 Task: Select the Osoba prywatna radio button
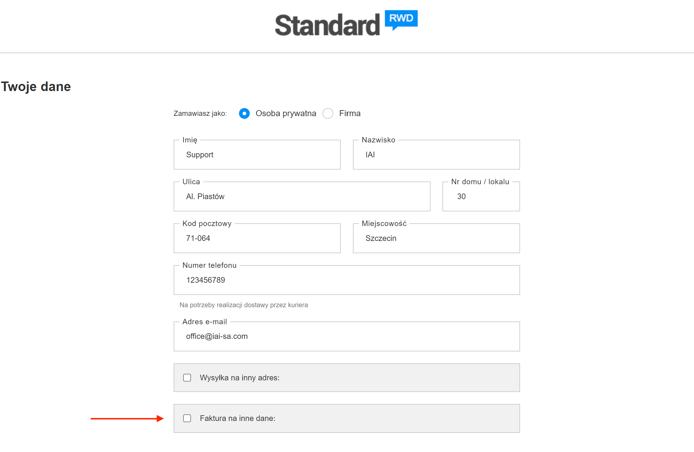point(244,113)
